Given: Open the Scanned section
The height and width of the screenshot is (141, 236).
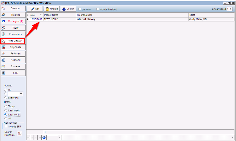Looking at the screenshot, I should click(x=13, y=60).
